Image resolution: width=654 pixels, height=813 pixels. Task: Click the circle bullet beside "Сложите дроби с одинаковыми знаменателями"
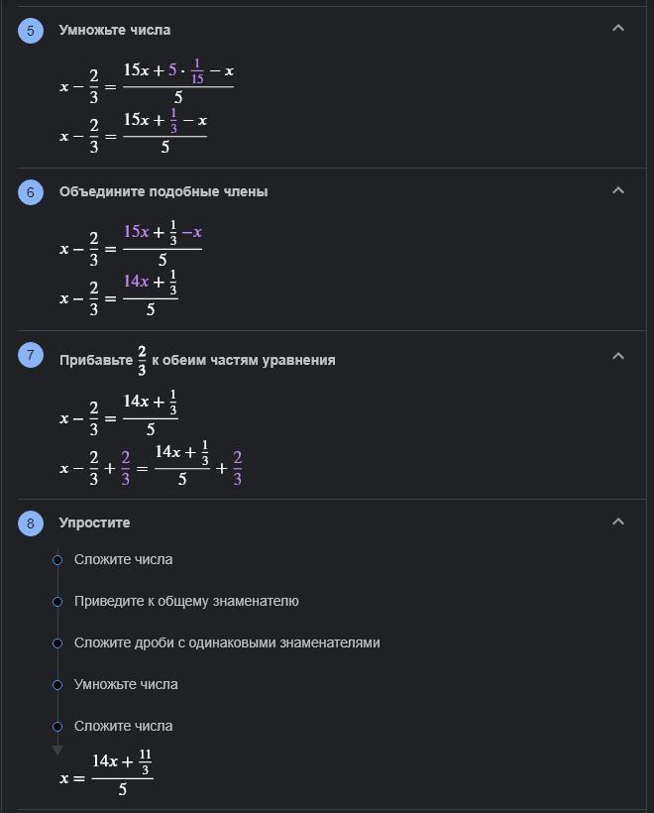point(57,643)
